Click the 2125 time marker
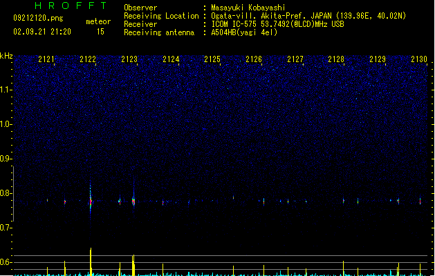The width and height of the screenshot is (435, 276). [x=212, y=59]
